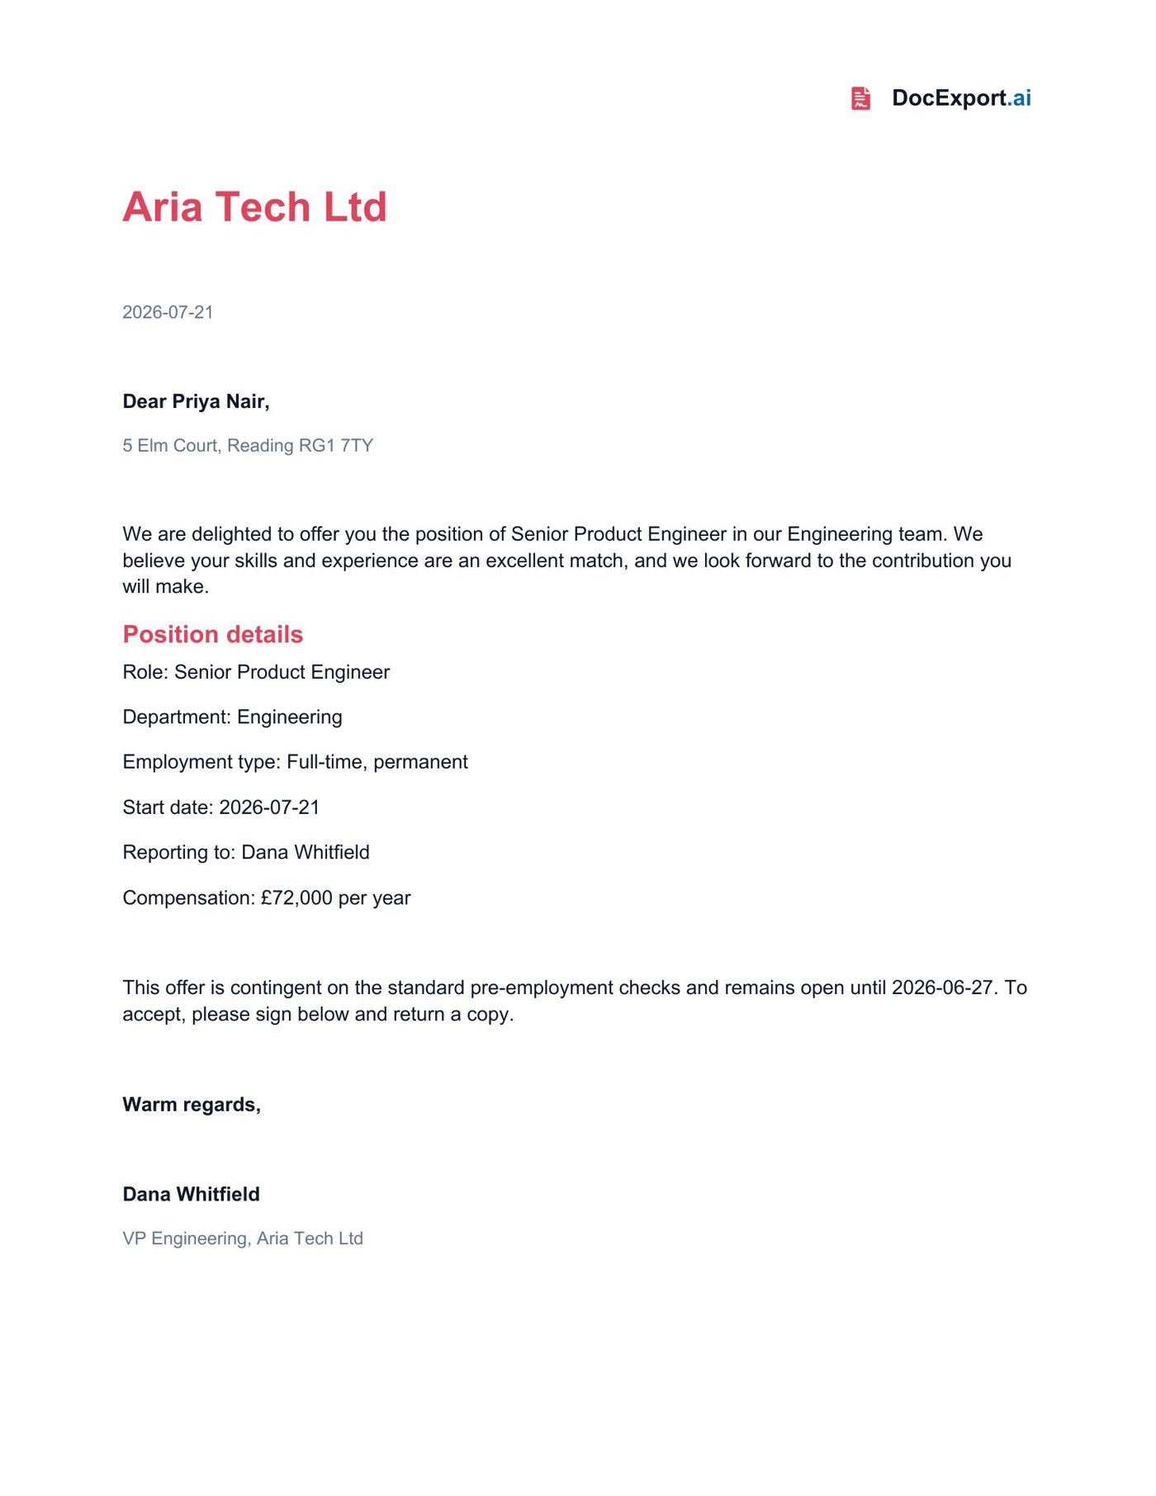Click the Warm regards closing
Viewport: 1156px width, 1496px height.
[x=192, y=1105]
